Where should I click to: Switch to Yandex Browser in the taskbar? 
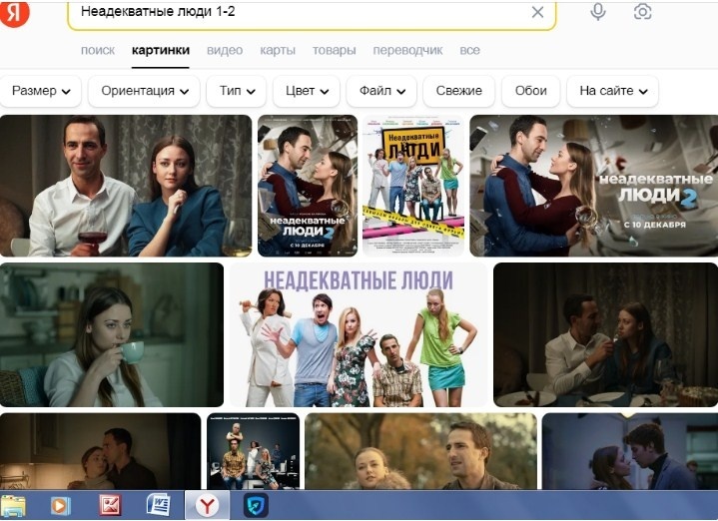tap(208, 505)
